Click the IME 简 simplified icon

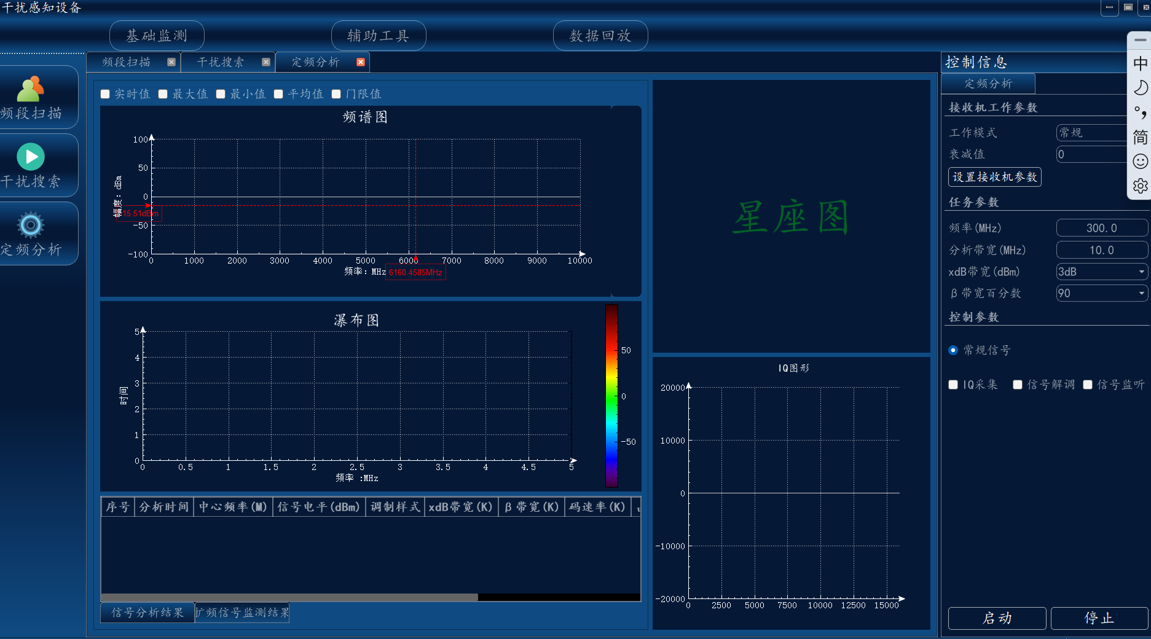pyautogui.click(x=1140, y=137)
